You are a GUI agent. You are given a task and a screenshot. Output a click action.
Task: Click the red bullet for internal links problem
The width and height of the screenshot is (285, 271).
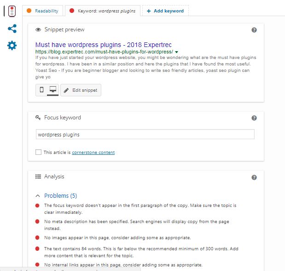tap(37, 265)
